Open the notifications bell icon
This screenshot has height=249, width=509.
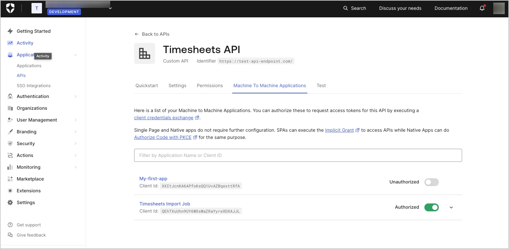[x=482, y=8]
